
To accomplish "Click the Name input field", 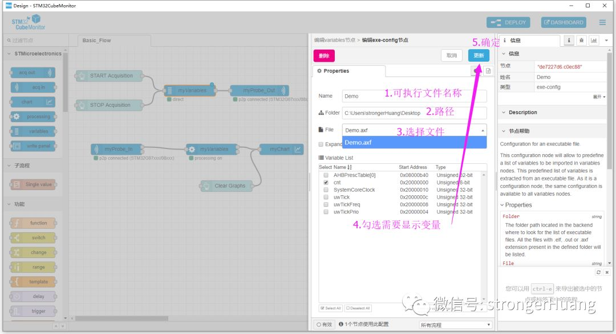I will (x=415, y=96).
